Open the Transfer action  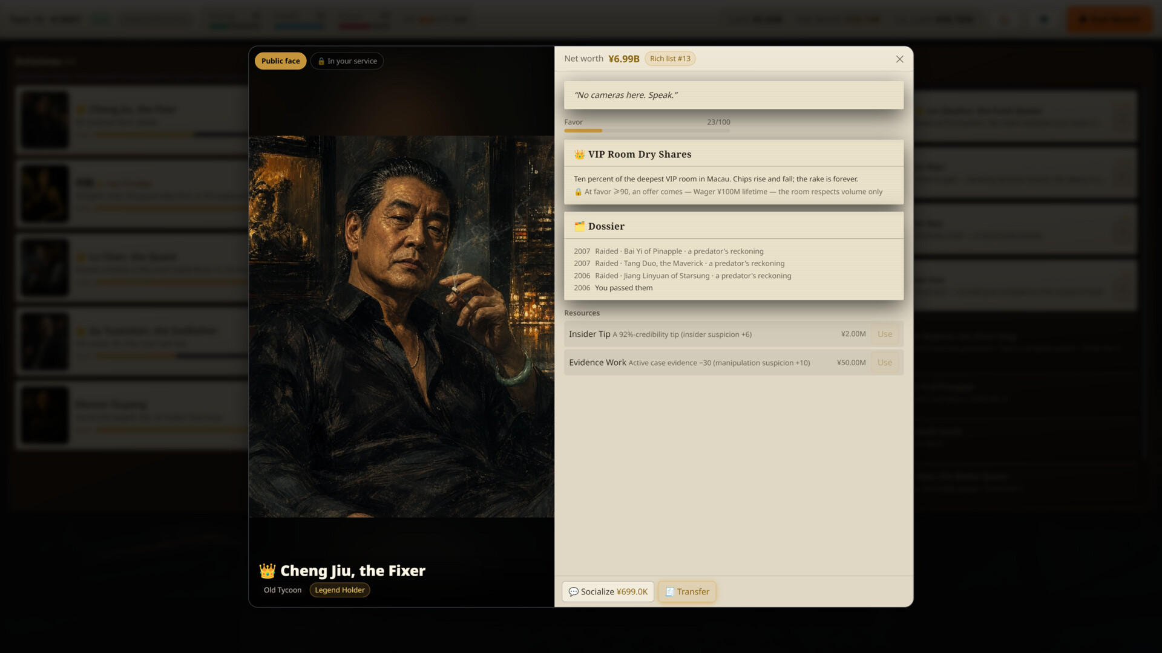pyautogui.click(x=687, y=592)
